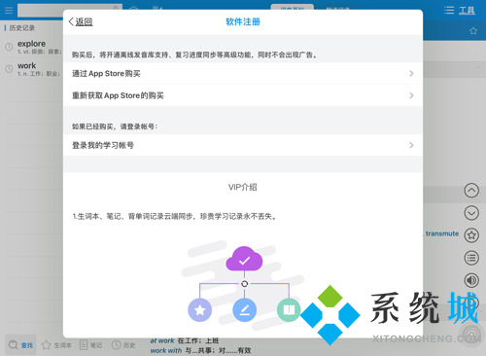
Task: Select the VIP介绍 heading
Action: [243, 187]
